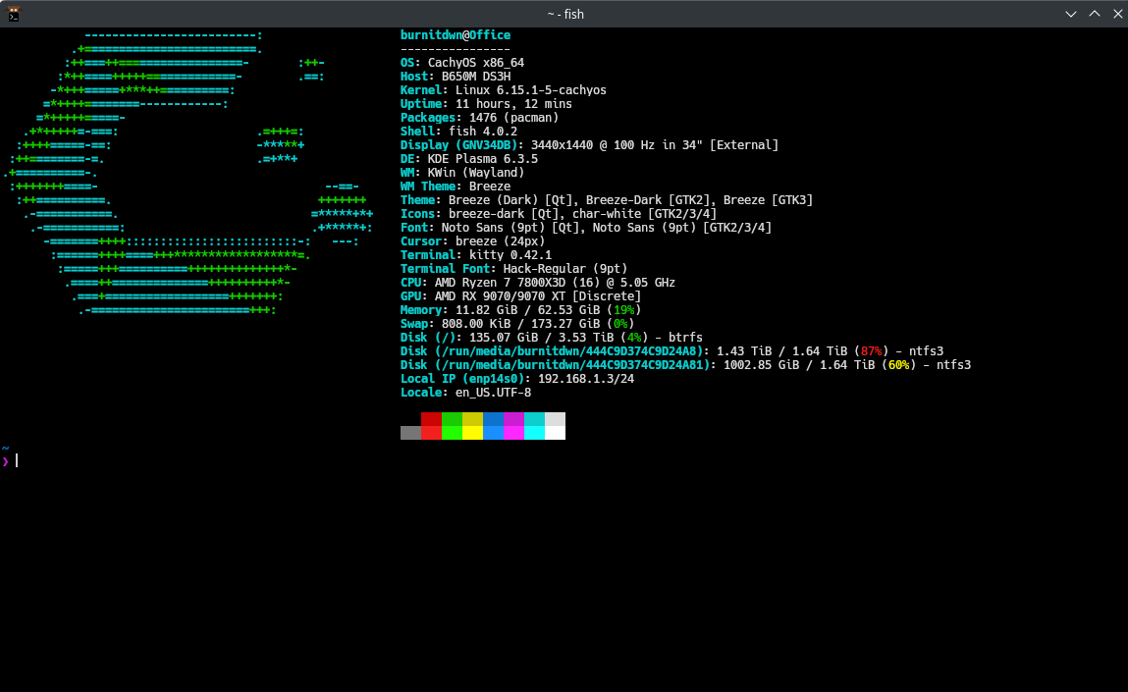Click the terminal app icon in title bar
This screenshot has width=1128, height=692.
[13, 14]
